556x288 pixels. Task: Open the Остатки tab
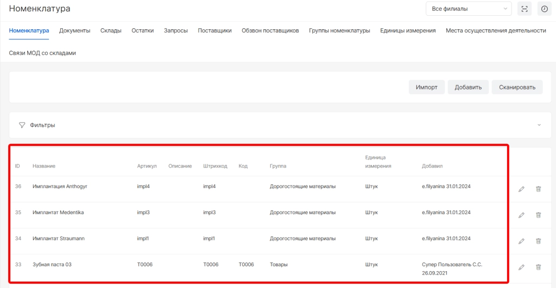pyautogui.click(x=142, y=31)
